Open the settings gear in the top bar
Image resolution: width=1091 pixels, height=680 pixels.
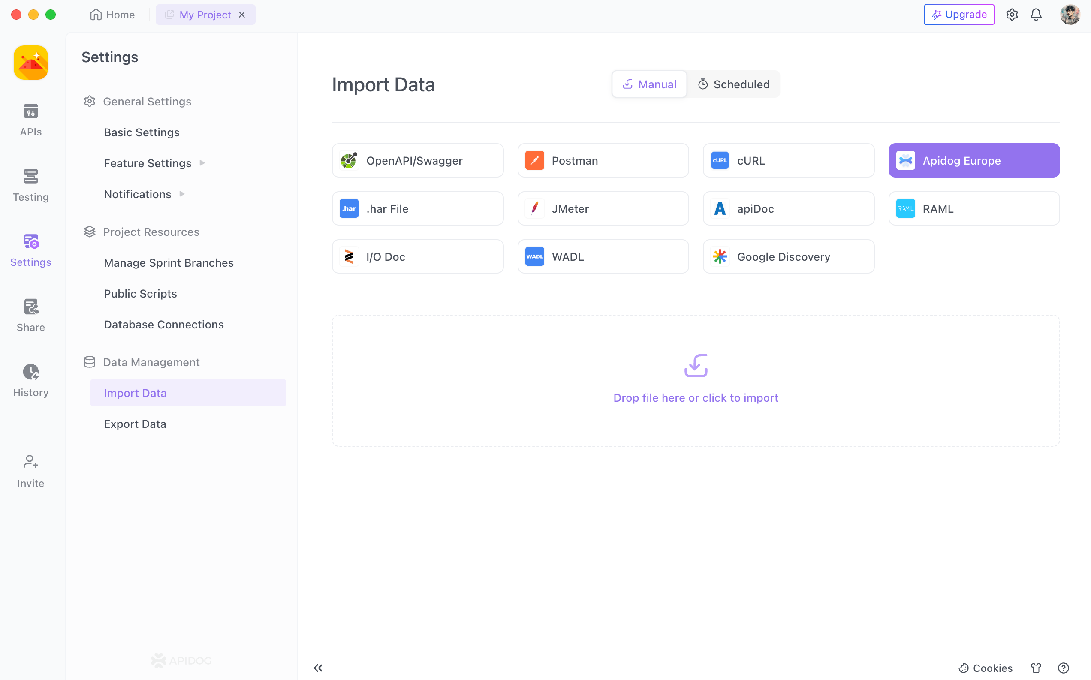[x=1012, y=15]
